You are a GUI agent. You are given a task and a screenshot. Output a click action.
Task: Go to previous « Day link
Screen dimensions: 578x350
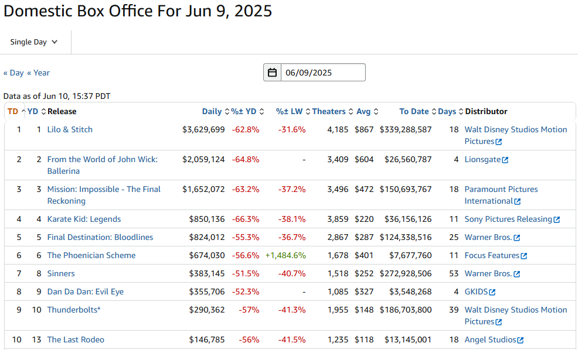coord(13,73)
